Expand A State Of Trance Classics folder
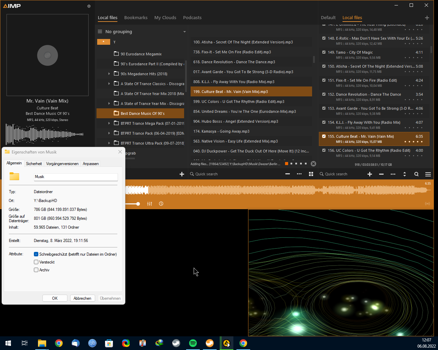Viewport: 438px width, 350px height. [x=109, y=84]
